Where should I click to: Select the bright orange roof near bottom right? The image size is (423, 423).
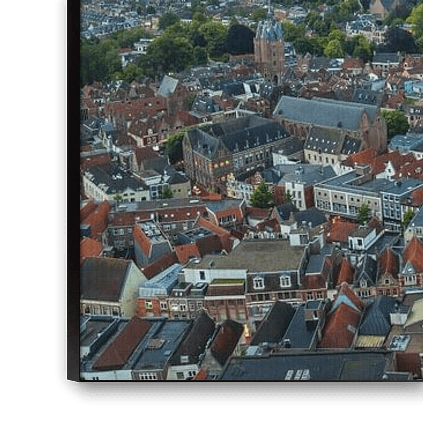340,326
